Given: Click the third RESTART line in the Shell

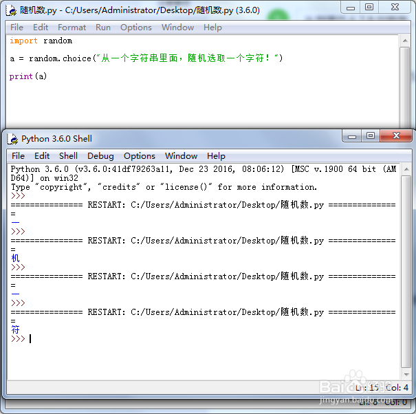Looking at the screenshot, I should [204, 276].
